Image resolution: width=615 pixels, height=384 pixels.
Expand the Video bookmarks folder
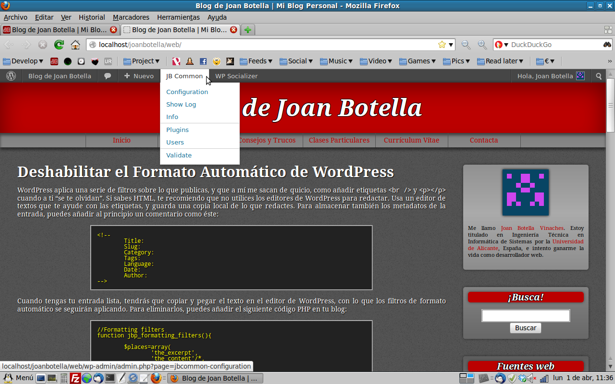pos(376,61)
